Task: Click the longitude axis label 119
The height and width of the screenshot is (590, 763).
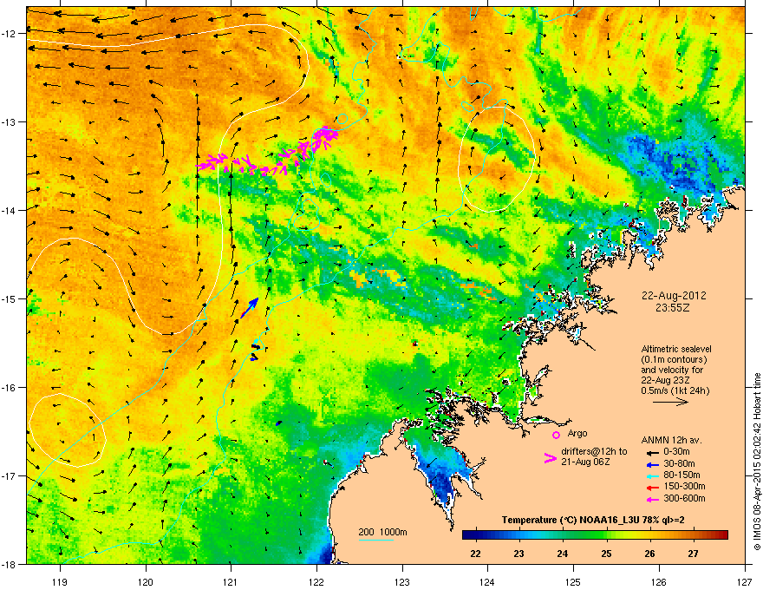Action: point(60,581)
